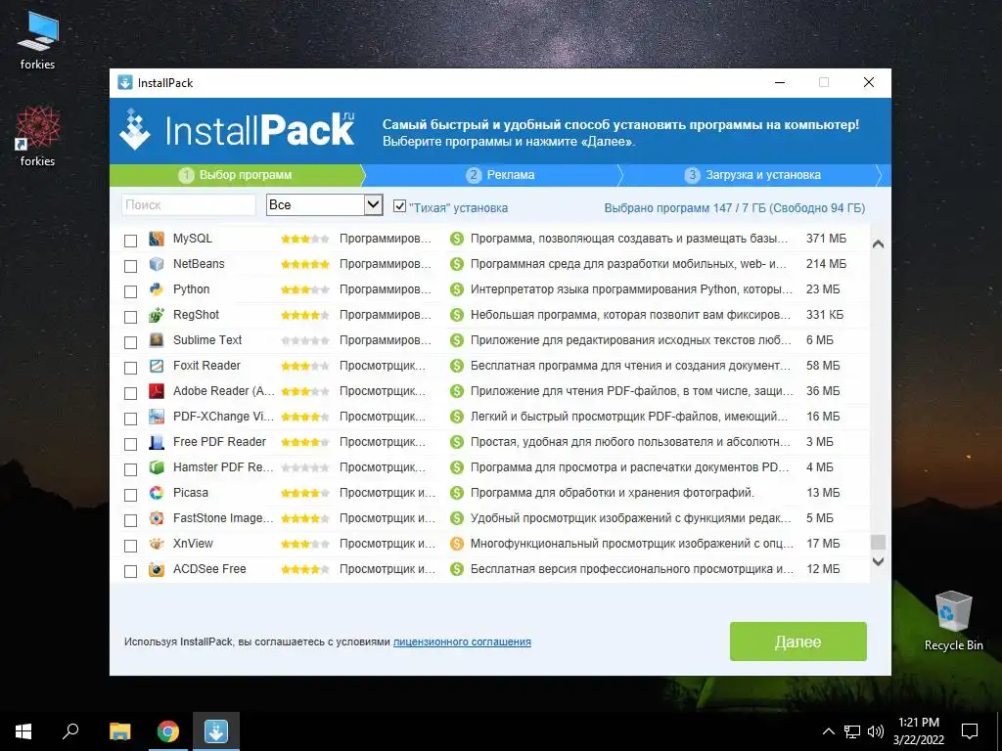Image resolution: width=1002 pixels, height=751 pixels.
Task: Check the Picasa checkbox
Action: (x=130, y=495)
